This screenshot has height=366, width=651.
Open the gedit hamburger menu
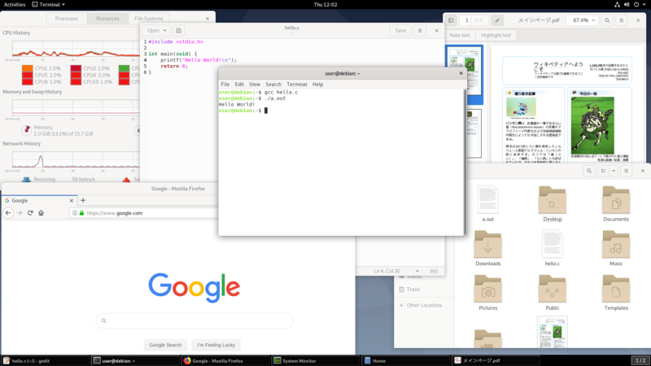(x=420, y=30)
